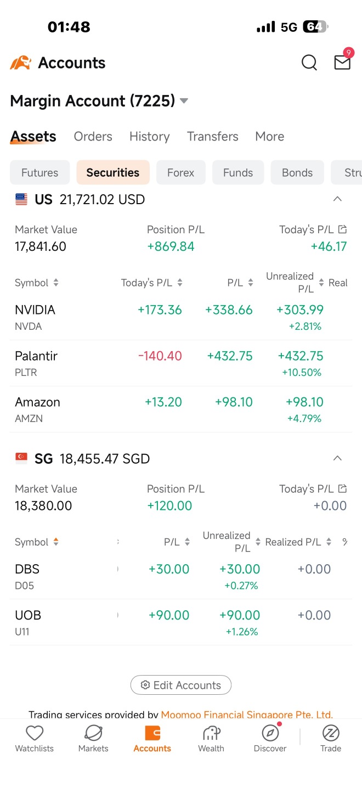
Task: Collapse the US holdings section
Action: pos(338,199)
